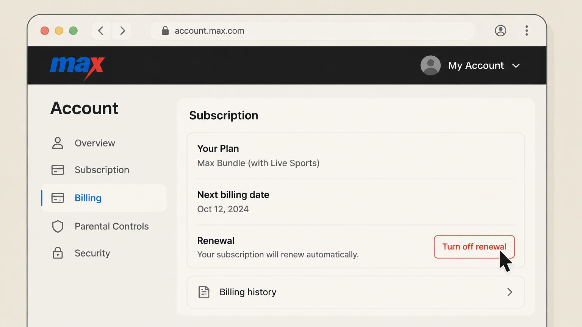Viewport: 582px width, 327px height.
Task: Click the Parental Controls shield icon
Action: (x=58, y=226)
